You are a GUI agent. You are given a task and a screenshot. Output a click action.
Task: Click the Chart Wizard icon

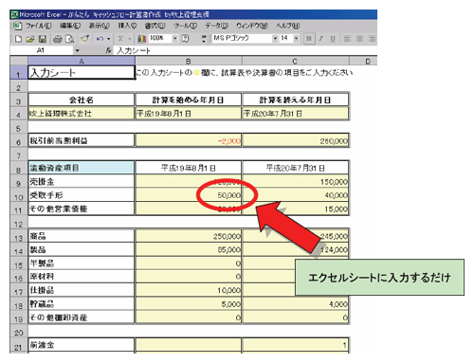coord(141,39)
